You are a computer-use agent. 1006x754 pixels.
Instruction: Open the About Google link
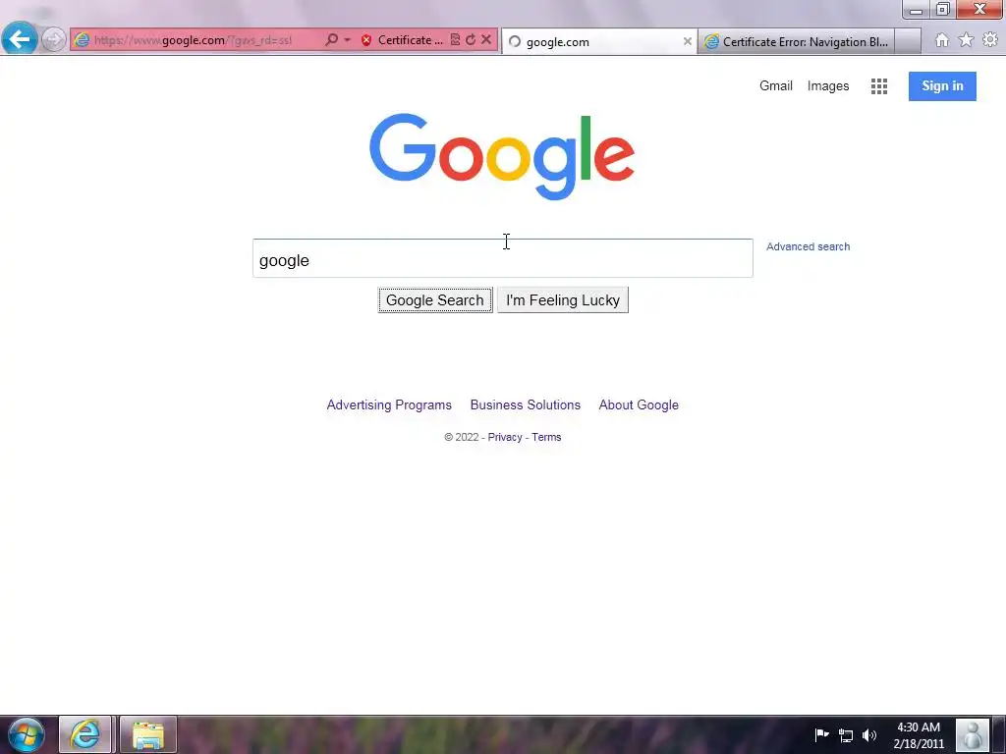click(x=639, y=405)
